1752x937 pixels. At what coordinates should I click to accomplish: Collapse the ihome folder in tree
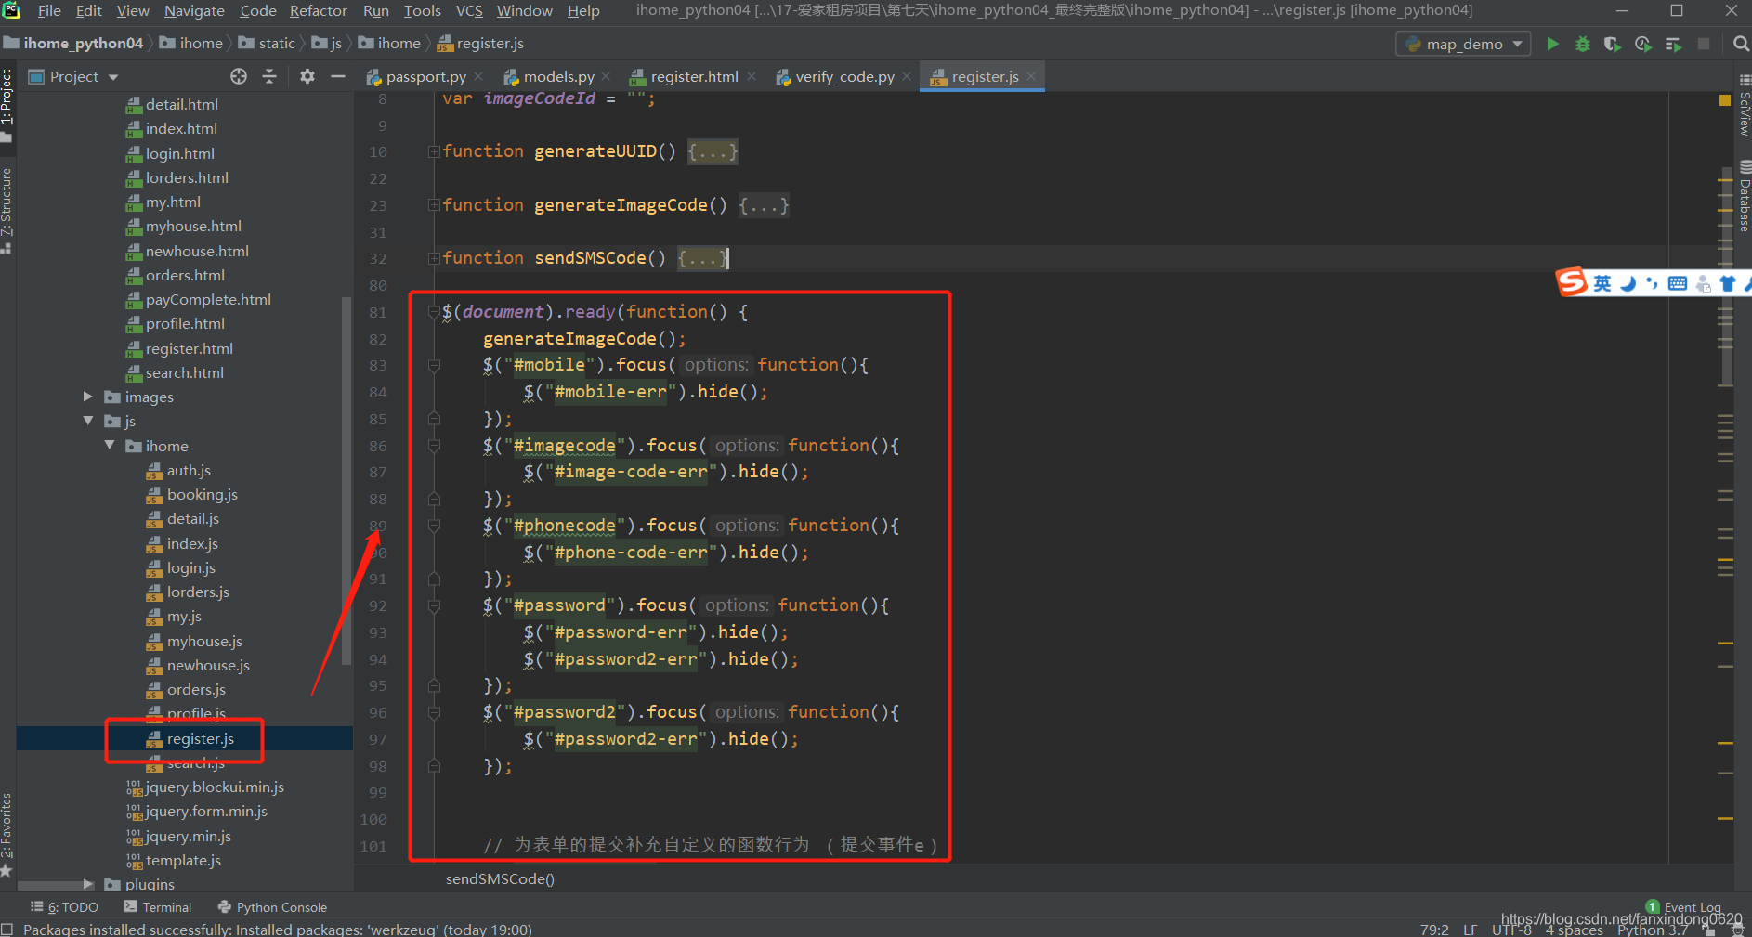[x=110, y=446]
